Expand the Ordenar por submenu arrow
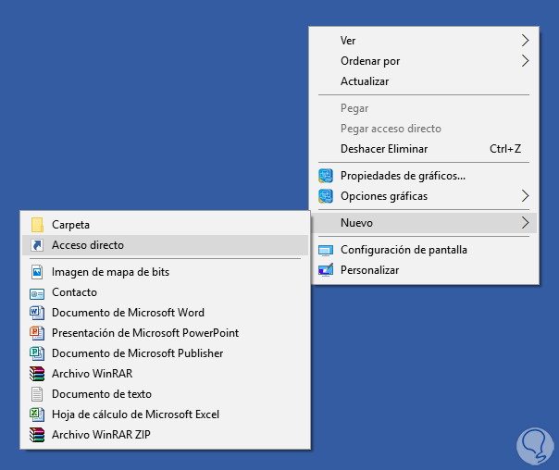 [x=525, y=61]
